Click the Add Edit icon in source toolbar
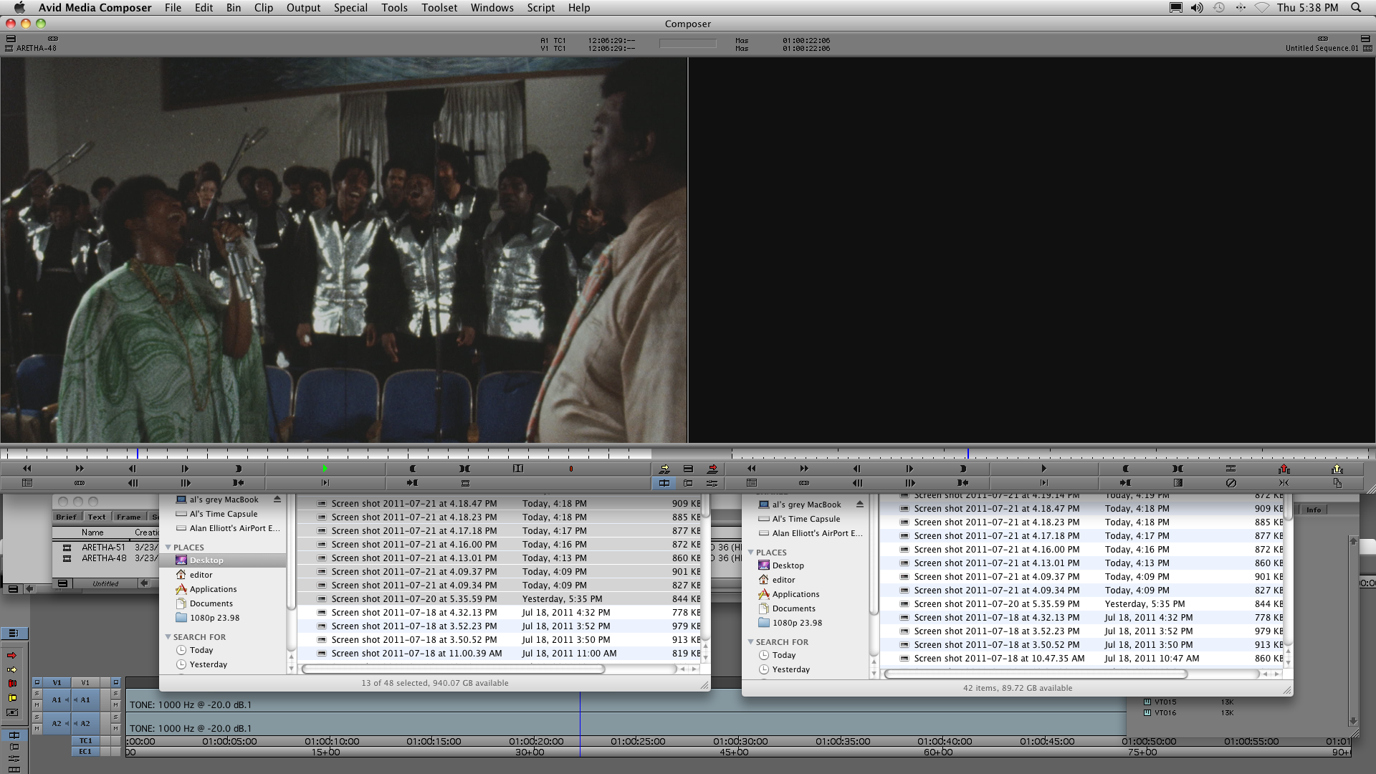1376x774 pixels. pyautogui.click(x=518, y=469)
